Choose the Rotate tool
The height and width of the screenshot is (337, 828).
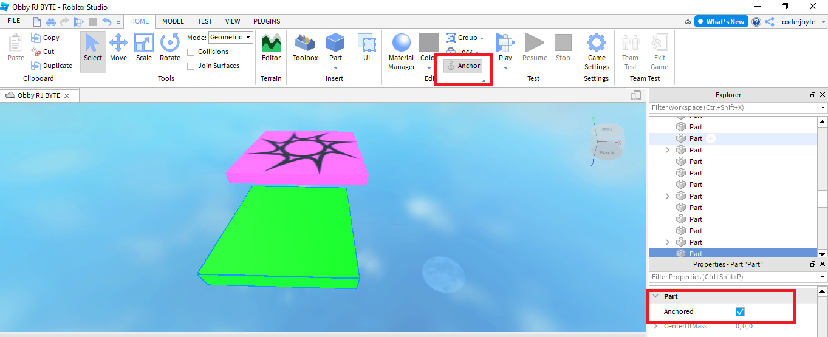click(170, 47)
